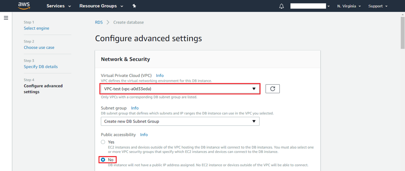Open Info link next to Public accessibility

tap(144, 134)
